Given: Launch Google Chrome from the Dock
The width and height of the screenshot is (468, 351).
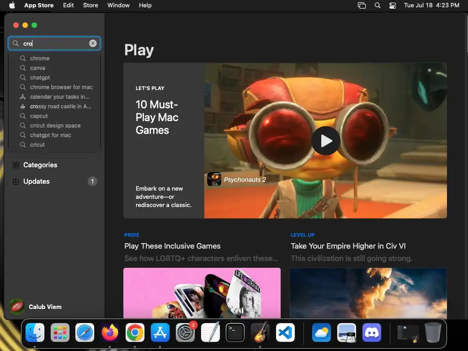Looking at the screenshot, I should point(135,332).
